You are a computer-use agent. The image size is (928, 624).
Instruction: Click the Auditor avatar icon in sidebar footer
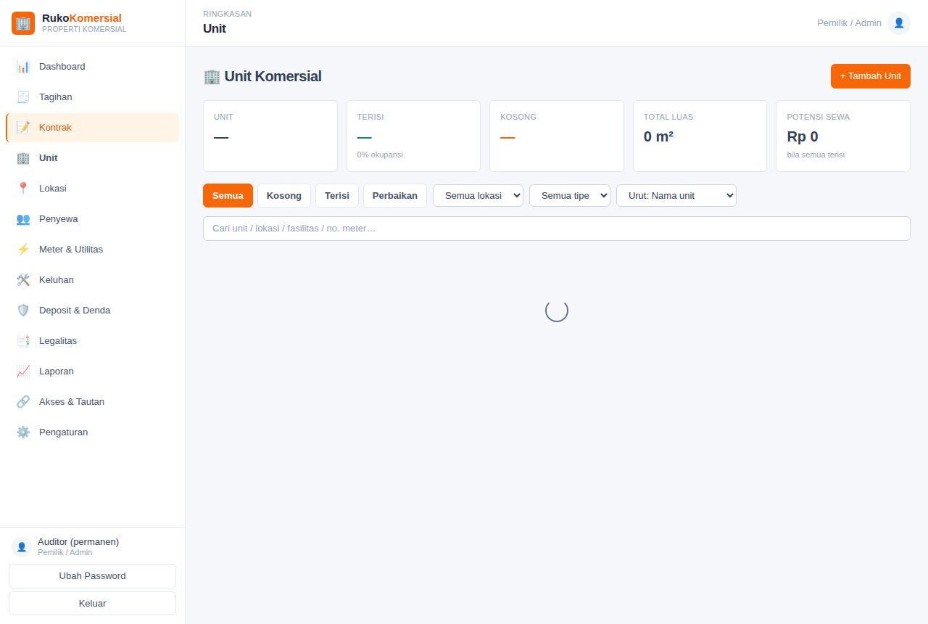(22, 546)
